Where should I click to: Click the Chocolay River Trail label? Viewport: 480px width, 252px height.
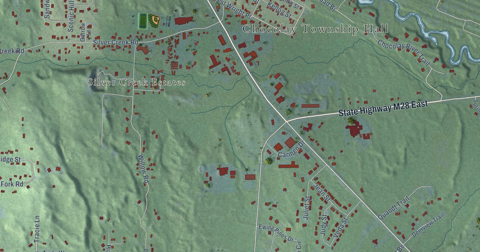pos(403,53)
